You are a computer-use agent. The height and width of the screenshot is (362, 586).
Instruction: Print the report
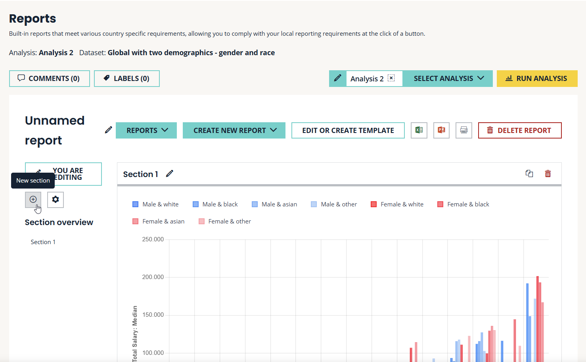click(463, 130)
